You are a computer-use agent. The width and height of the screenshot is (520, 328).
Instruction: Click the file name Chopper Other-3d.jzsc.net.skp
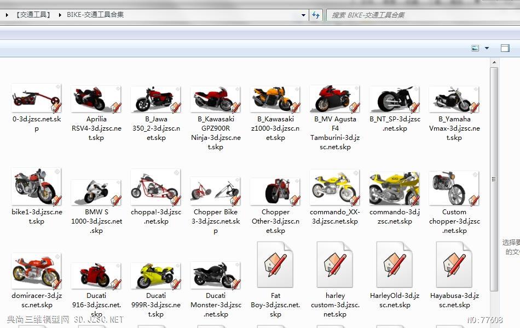coord(275,221)
